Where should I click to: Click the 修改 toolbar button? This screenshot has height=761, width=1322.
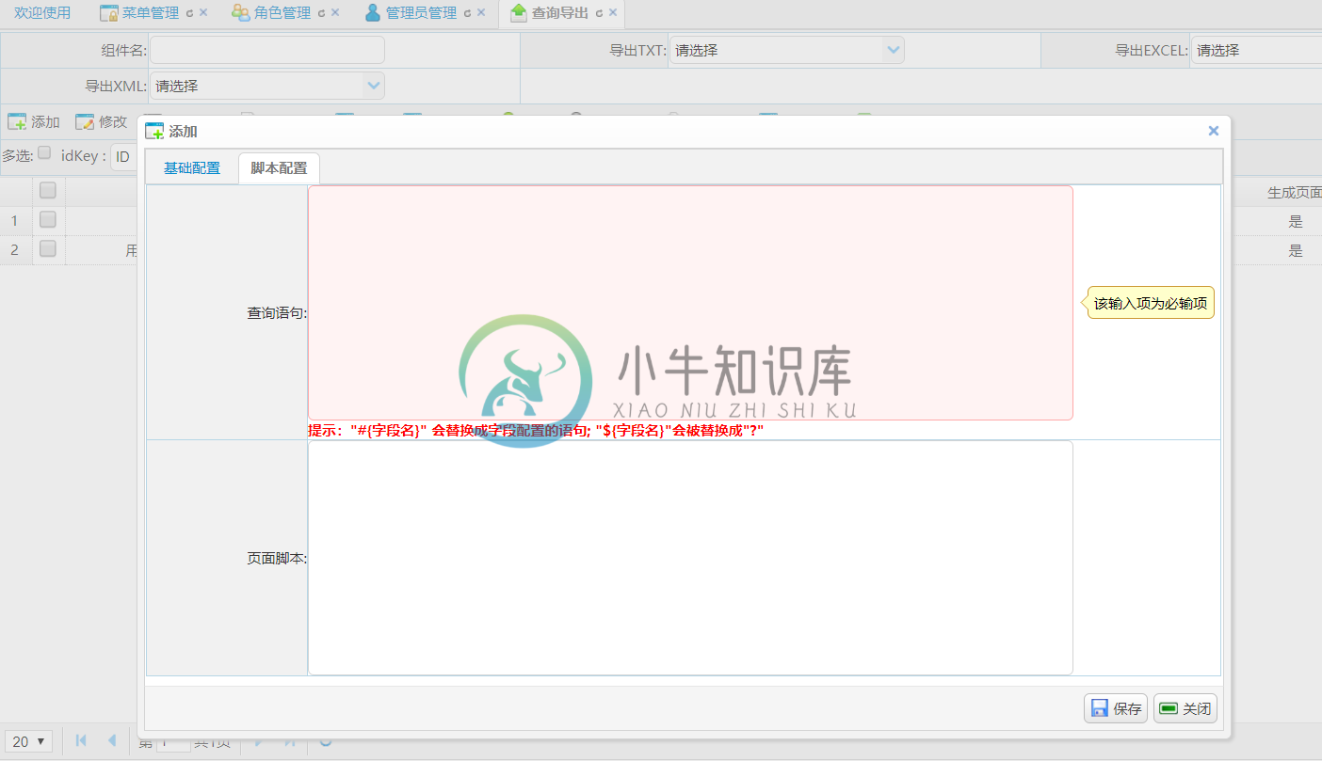[x=102, y=121]
